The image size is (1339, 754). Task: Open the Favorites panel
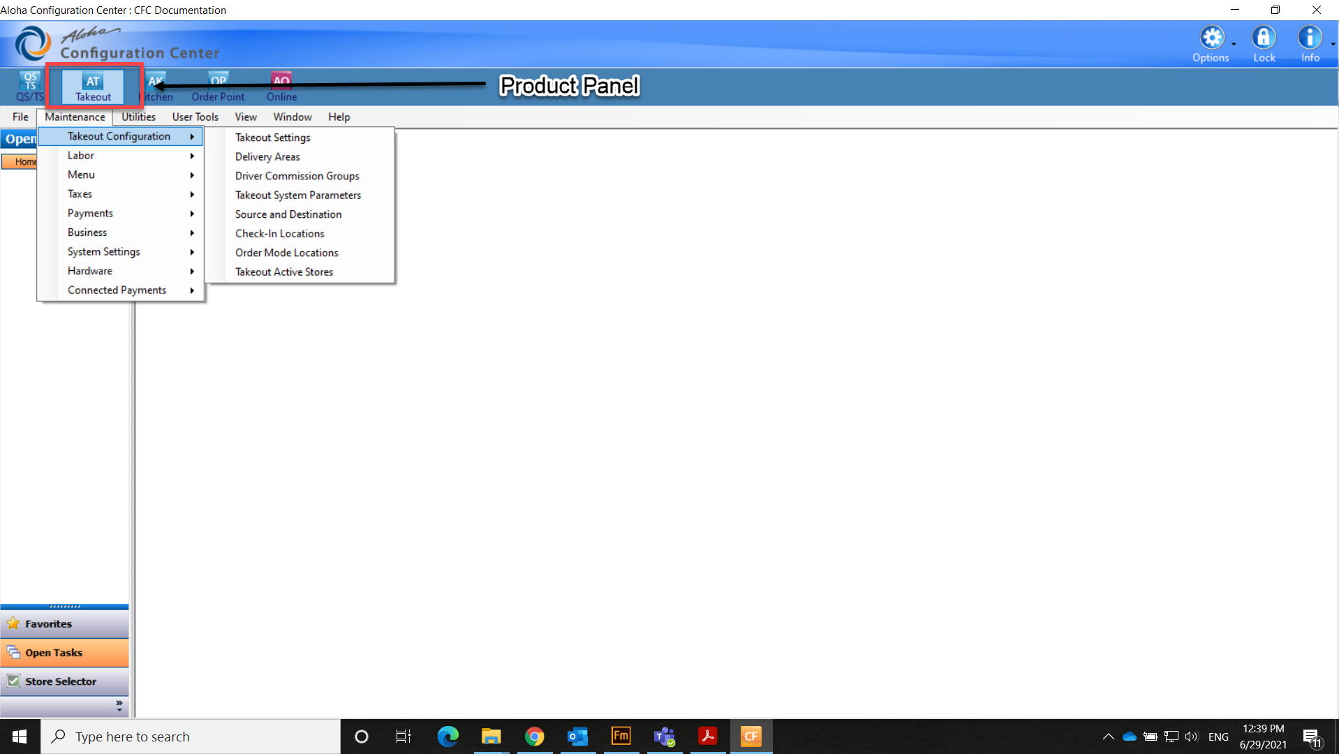pyautogui.click(x=64, y=624)
